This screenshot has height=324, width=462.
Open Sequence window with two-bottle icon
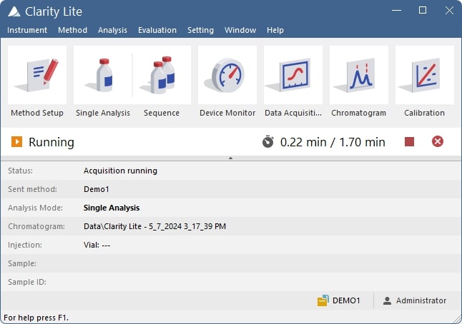(x=162, y=75)
